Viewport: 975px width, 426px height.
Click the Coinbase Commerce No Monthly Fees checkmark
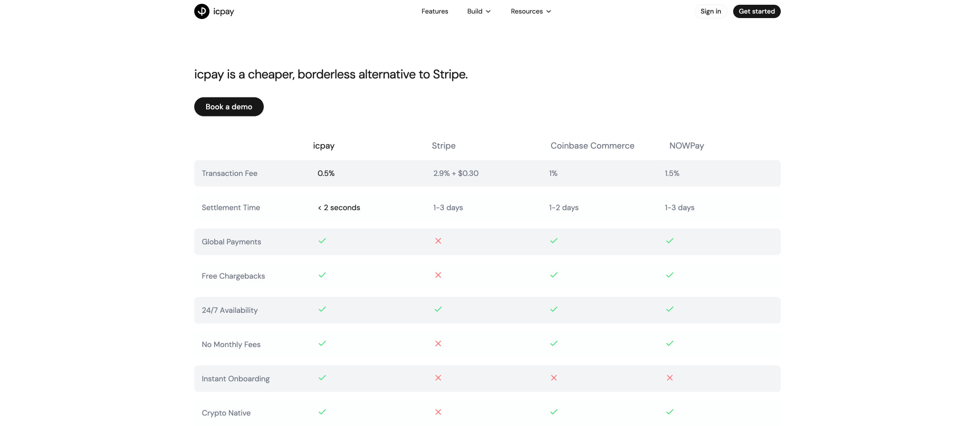click(554, 344)
